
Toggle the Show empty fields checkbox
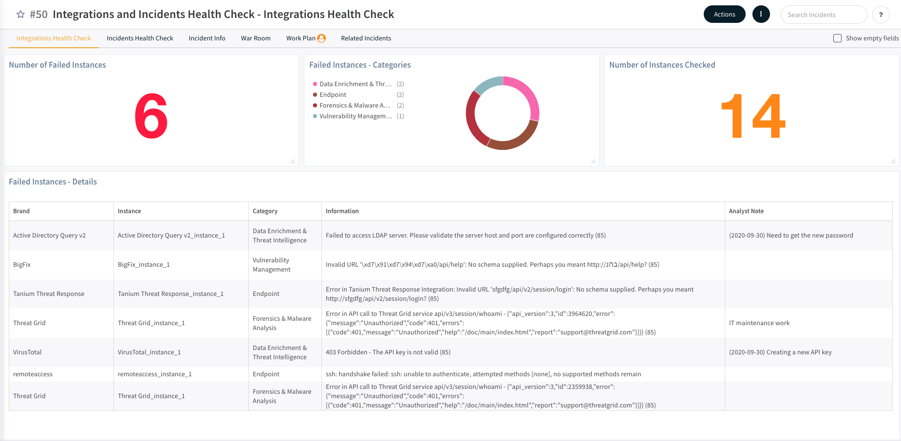pyautogui.click(x=837, y=38)
